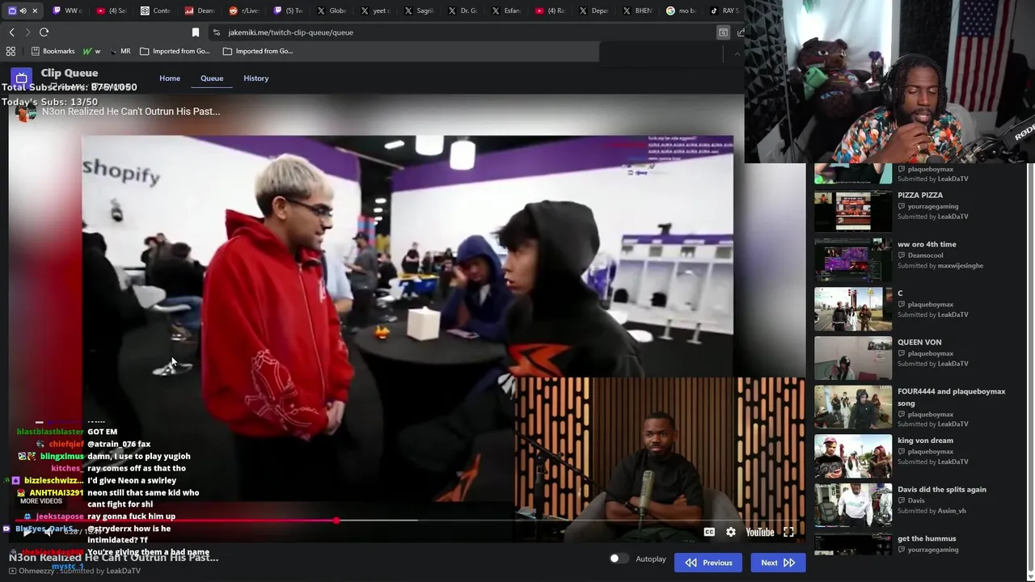Switch to the 'yeet' X browser tab
Image resolution: width=1035 pixels, height=582 pixels.
pyautogui.click(x=375, y=11)
